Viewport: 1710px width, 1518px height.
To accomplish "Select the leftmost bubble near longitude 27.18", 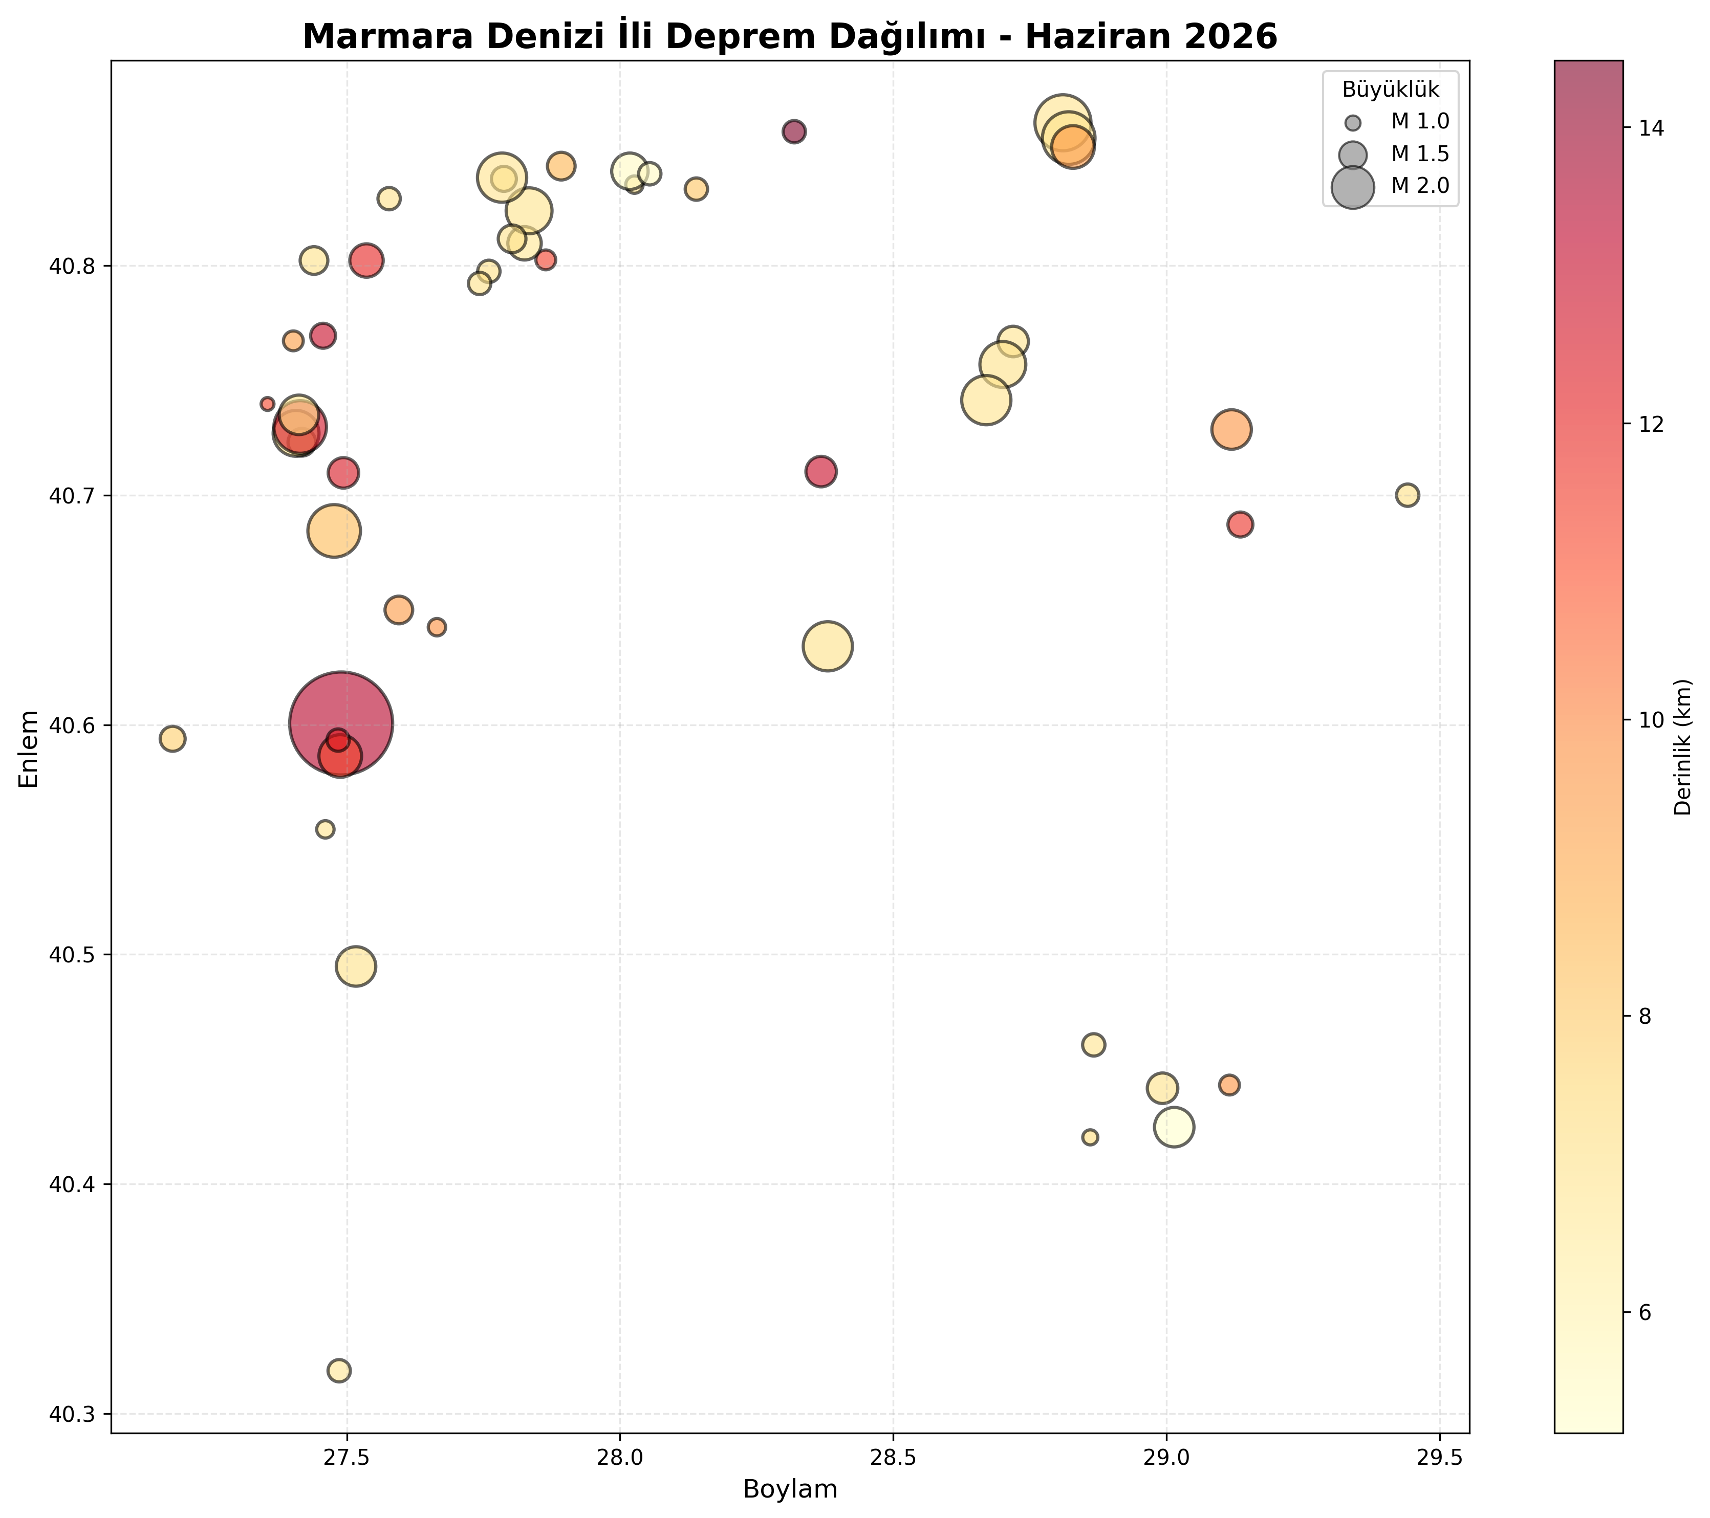I will [172, 738].
